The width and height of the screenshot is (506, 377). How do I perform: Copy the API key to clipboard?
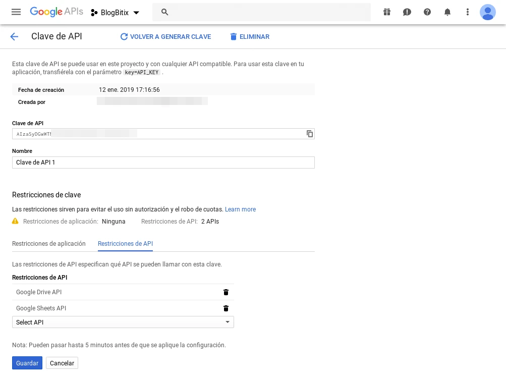[309, 134]
